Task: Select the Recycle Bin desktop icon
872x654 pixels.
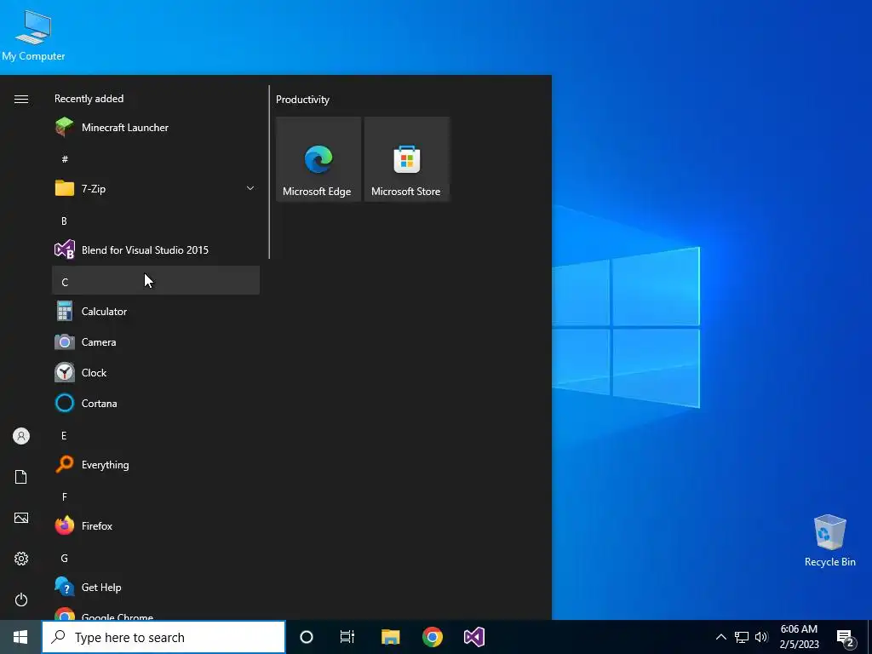Action: (x=829, y=540)
